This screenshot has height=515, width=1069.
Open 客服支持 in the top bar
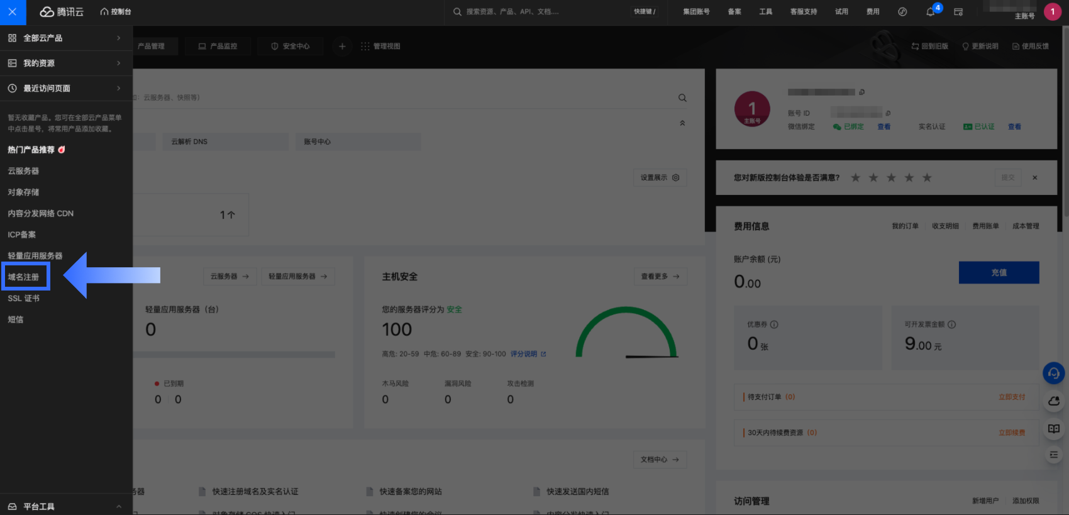point(804,12)
